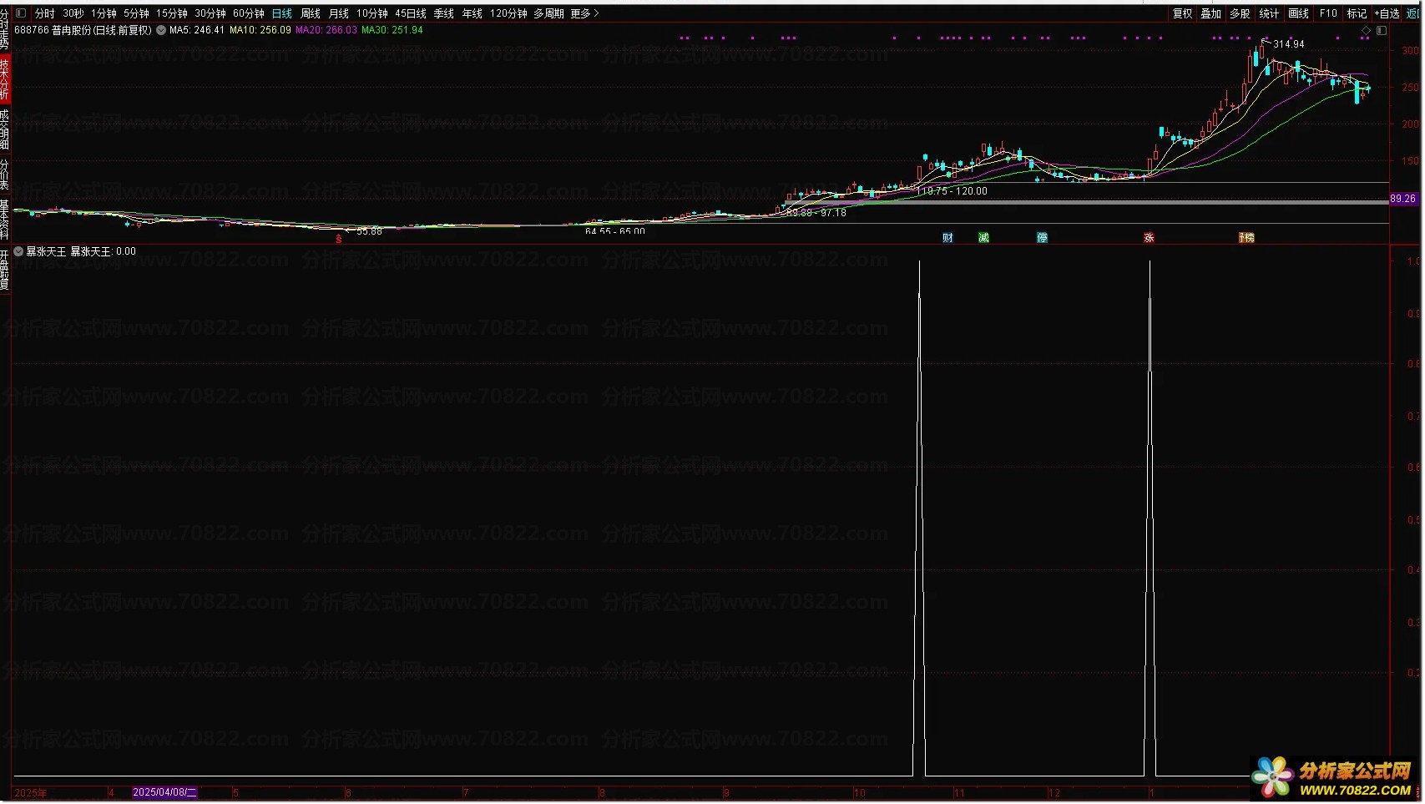
Task: Click the 119.75 - 120.00 gap label
Action: [x=953, y=191]
